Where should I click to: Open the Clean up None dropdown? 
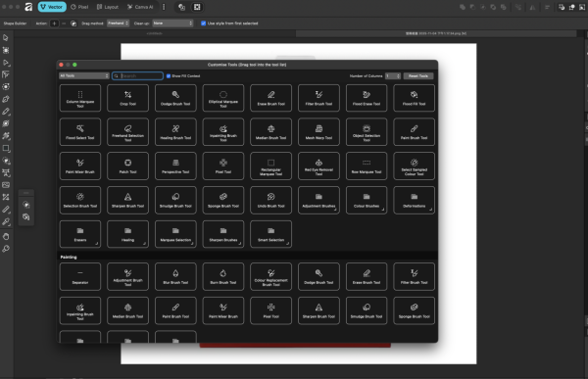tap(172, 24)
